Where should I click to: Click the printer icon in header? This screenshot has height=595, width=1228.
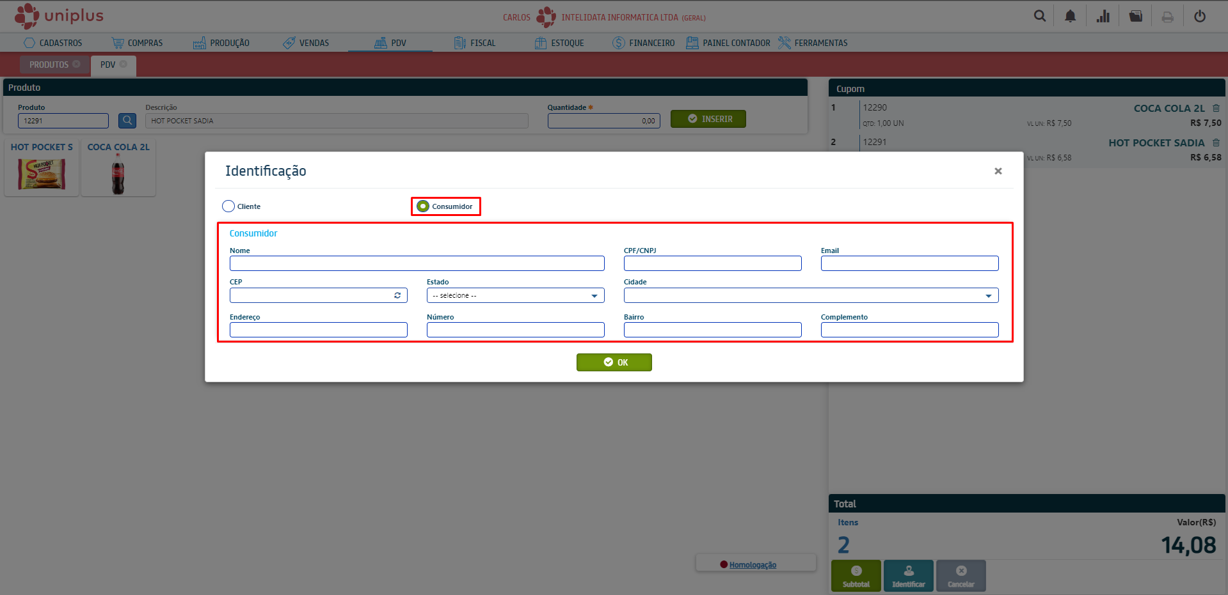1167,17
